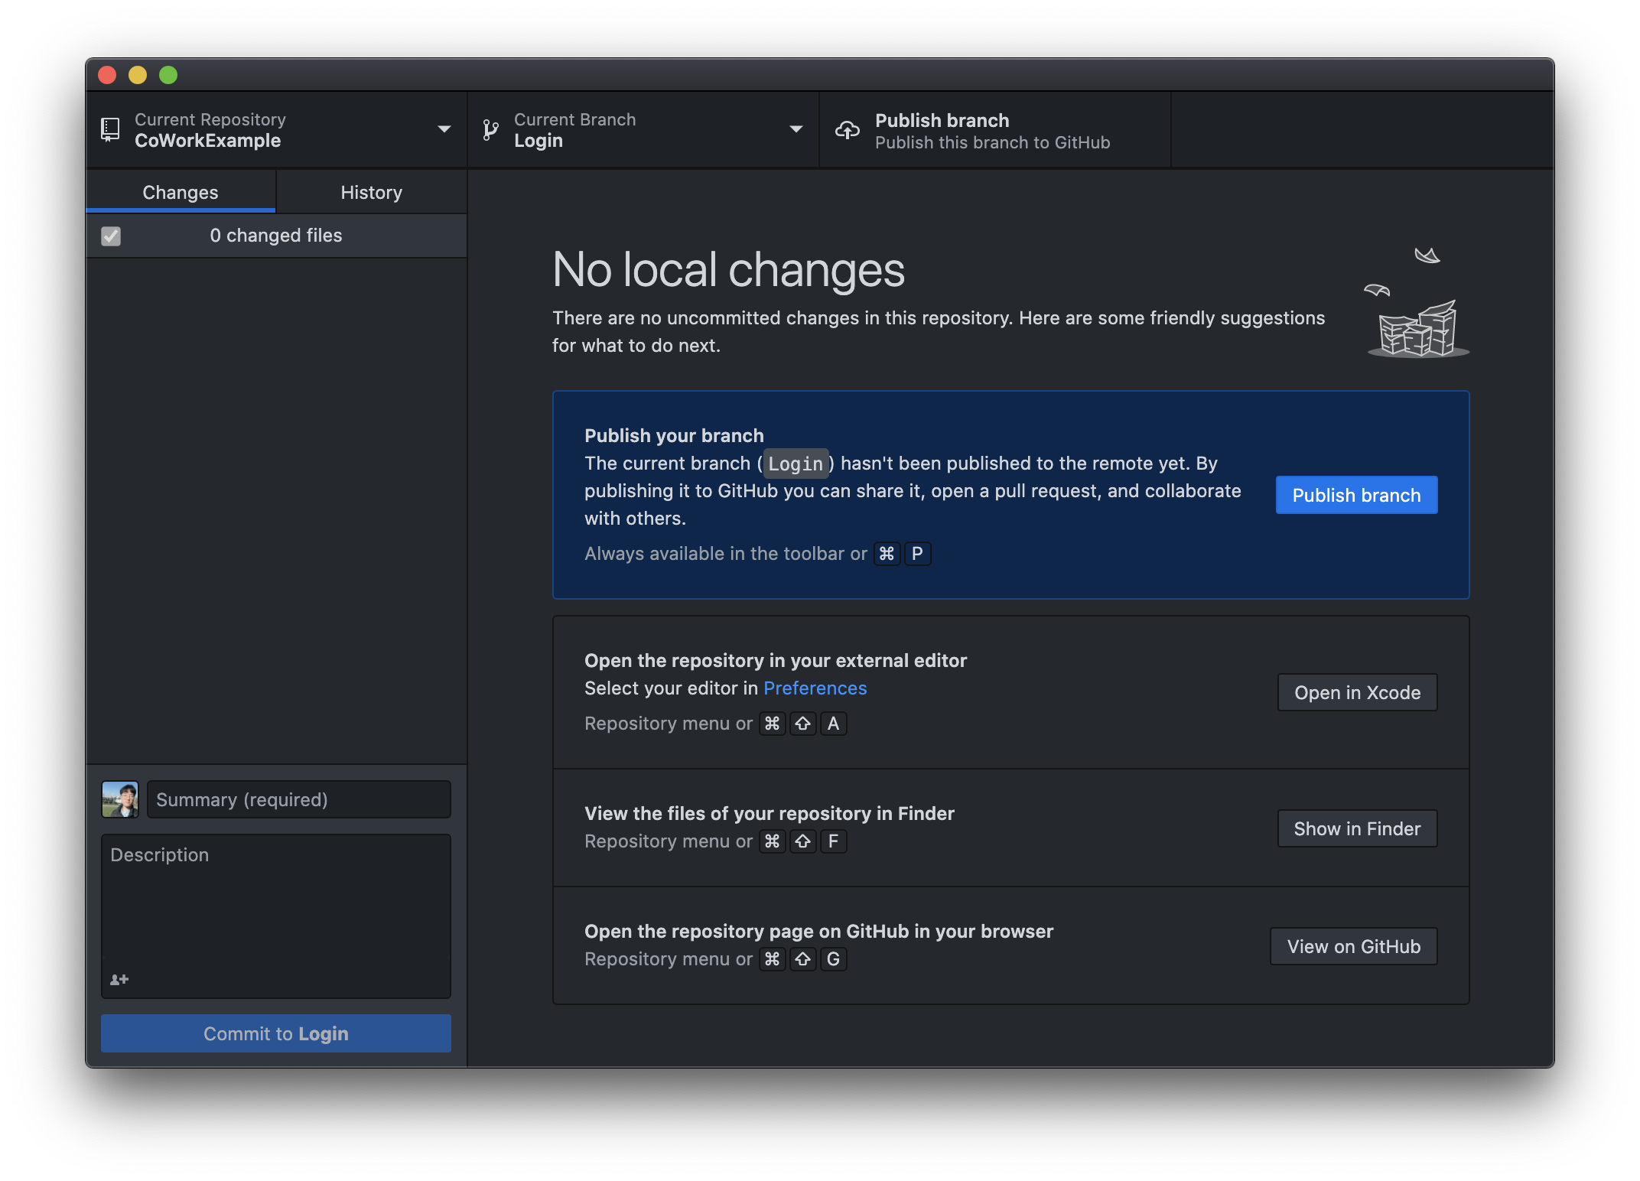Click the user avatar thumbnail
Image resolution: width=1640 pixels, height=1181 pixels.
pyautogui.click(x=120, y=799)
